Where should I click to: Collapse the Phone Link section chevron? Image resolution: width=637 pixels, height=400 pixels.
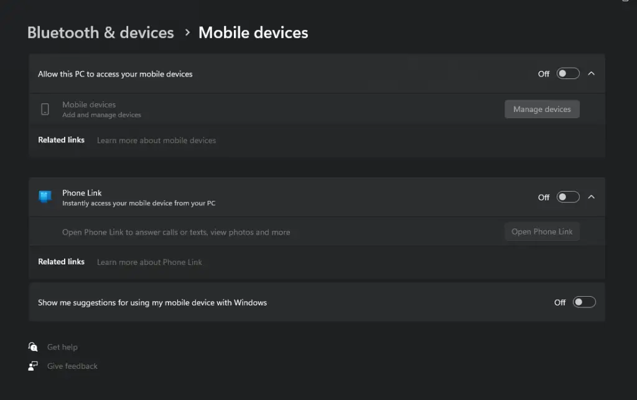click(x=592, y=197)
